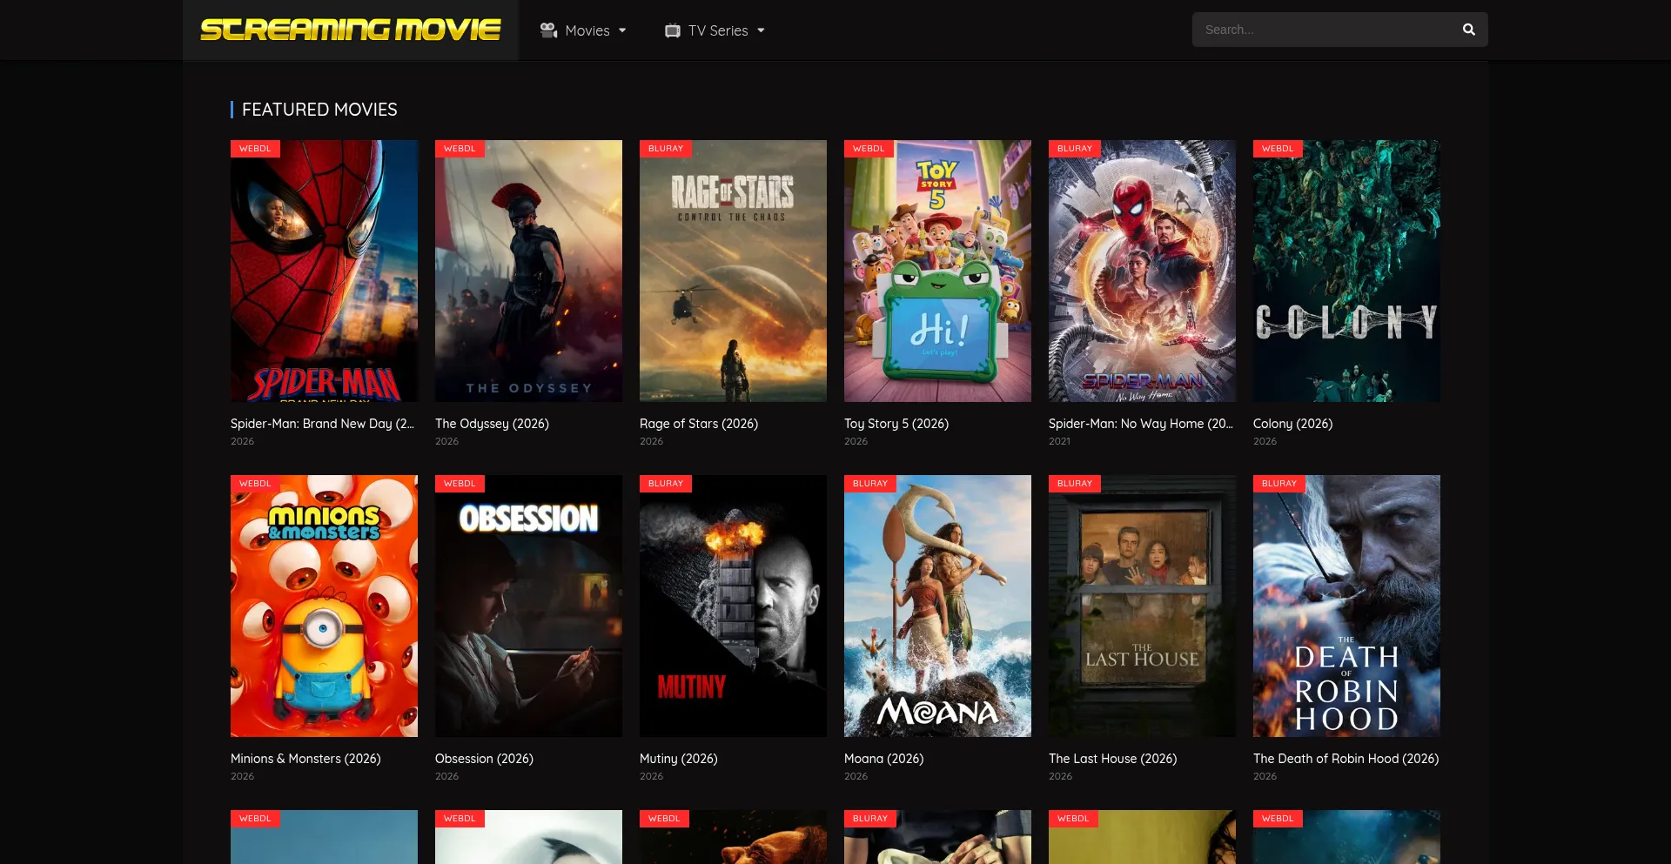Screen dimensions: 1671x864
Task: Open the Colony poster
Action: click(x=1346, y=271)
